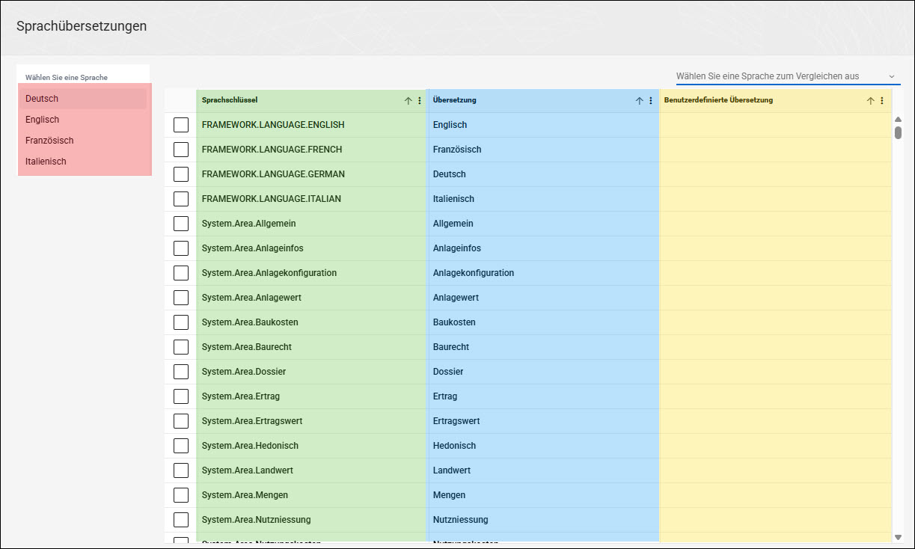915x549 pixels.
Task: Sort the Übersetzung column using its arrow
Action: pos(640,101)
